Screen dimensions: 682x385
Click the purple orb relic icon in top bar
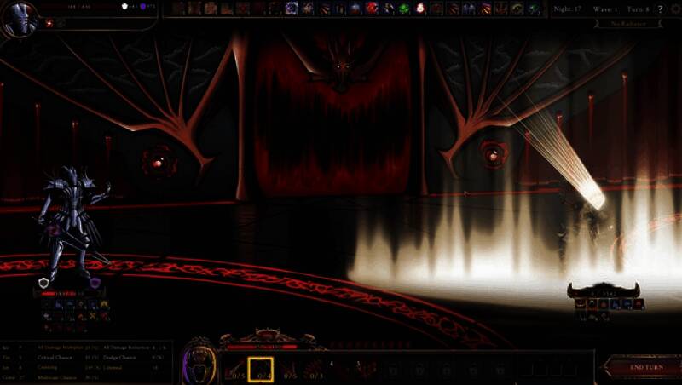pos(292,9)
